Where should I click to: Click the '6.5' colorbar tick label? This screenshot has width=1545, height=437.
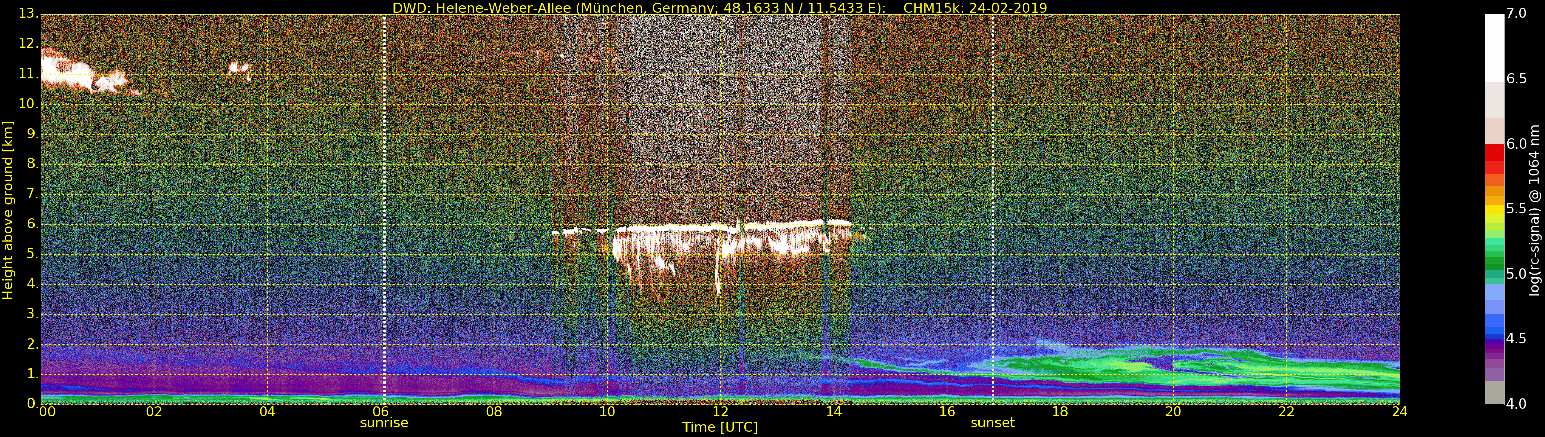[1516, 79]
